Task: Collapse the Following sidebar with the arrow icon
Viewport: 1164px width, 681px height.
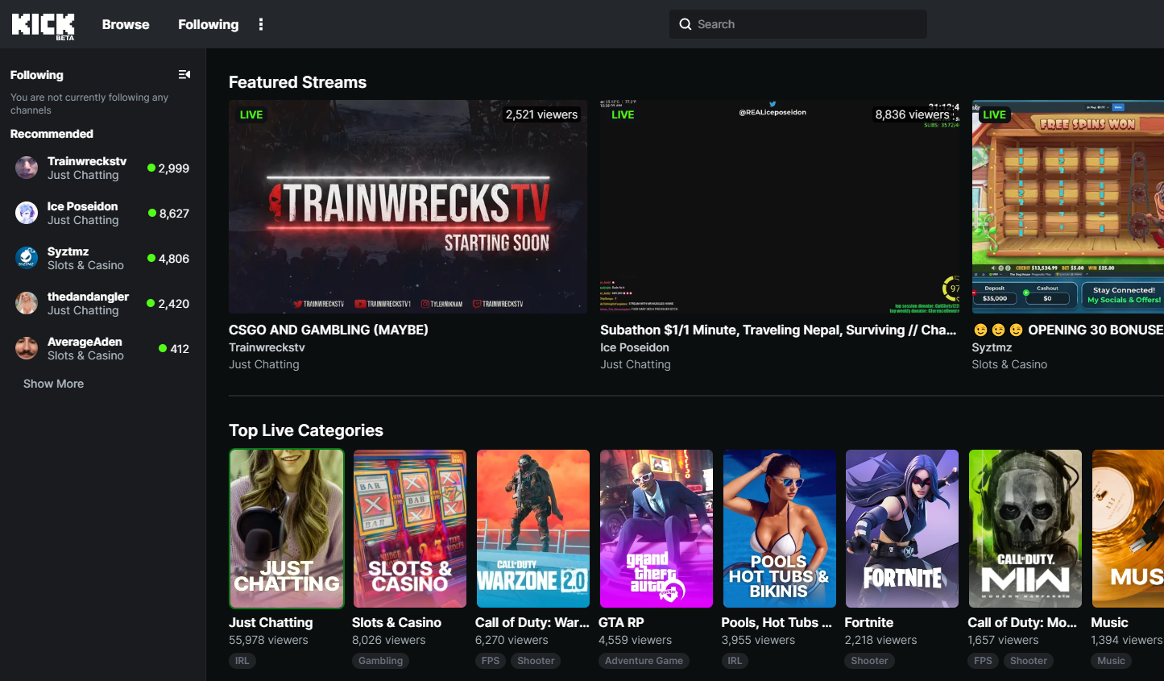Action: (x=184, y=74)
